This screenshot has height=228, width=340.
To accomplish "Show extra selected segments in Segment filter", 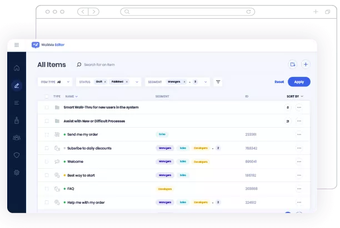I will [195, 82].
